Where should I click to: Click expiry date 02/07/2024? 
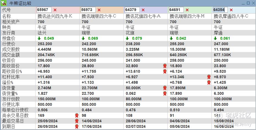click(x=136, y=127)
